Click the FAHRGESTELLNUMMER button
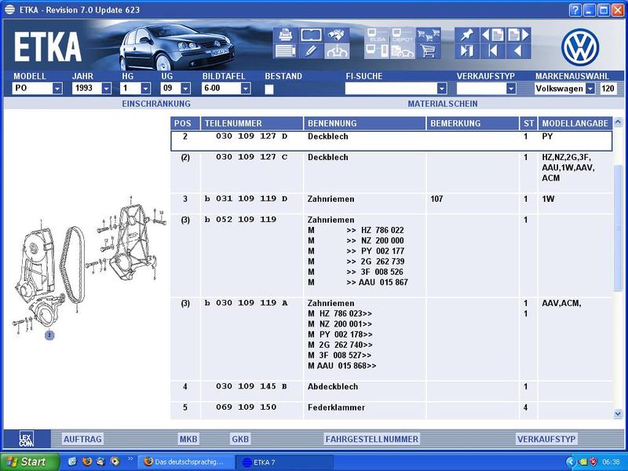 pyautogui.click(x=371, y=439)
